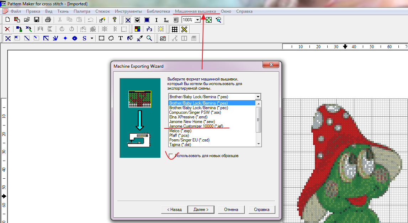Screen dimensions: 408x223
Task: Click the Cut scissors icon
Action: (x=60, y=20)
